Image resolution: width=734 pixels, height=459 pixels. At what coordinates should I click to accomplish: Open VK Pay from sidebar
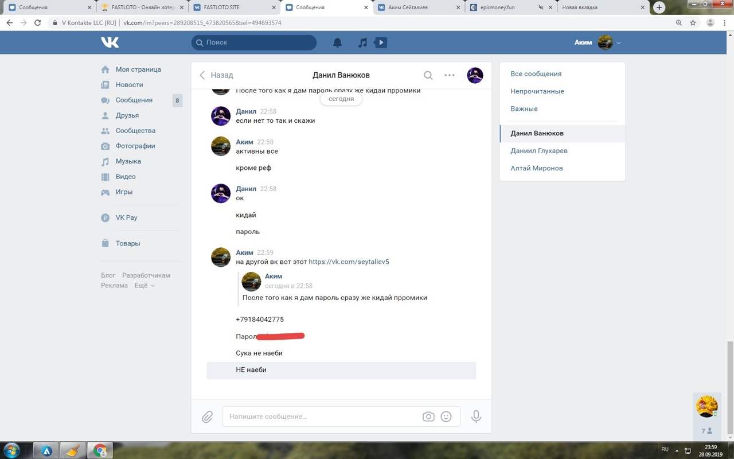pos(126,217)
